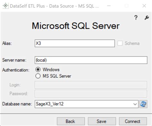Click the Server name field showing (local)
The width and height of the screenshot is (152, 126).
pyautogui.click(x=91, y=60)
